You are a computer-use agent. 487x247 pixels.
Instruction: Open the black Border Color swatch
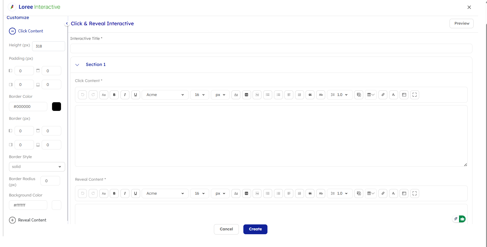click(57, 107)
